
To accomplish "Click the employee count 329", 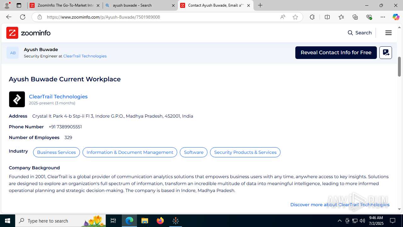I will pos(68,137).
